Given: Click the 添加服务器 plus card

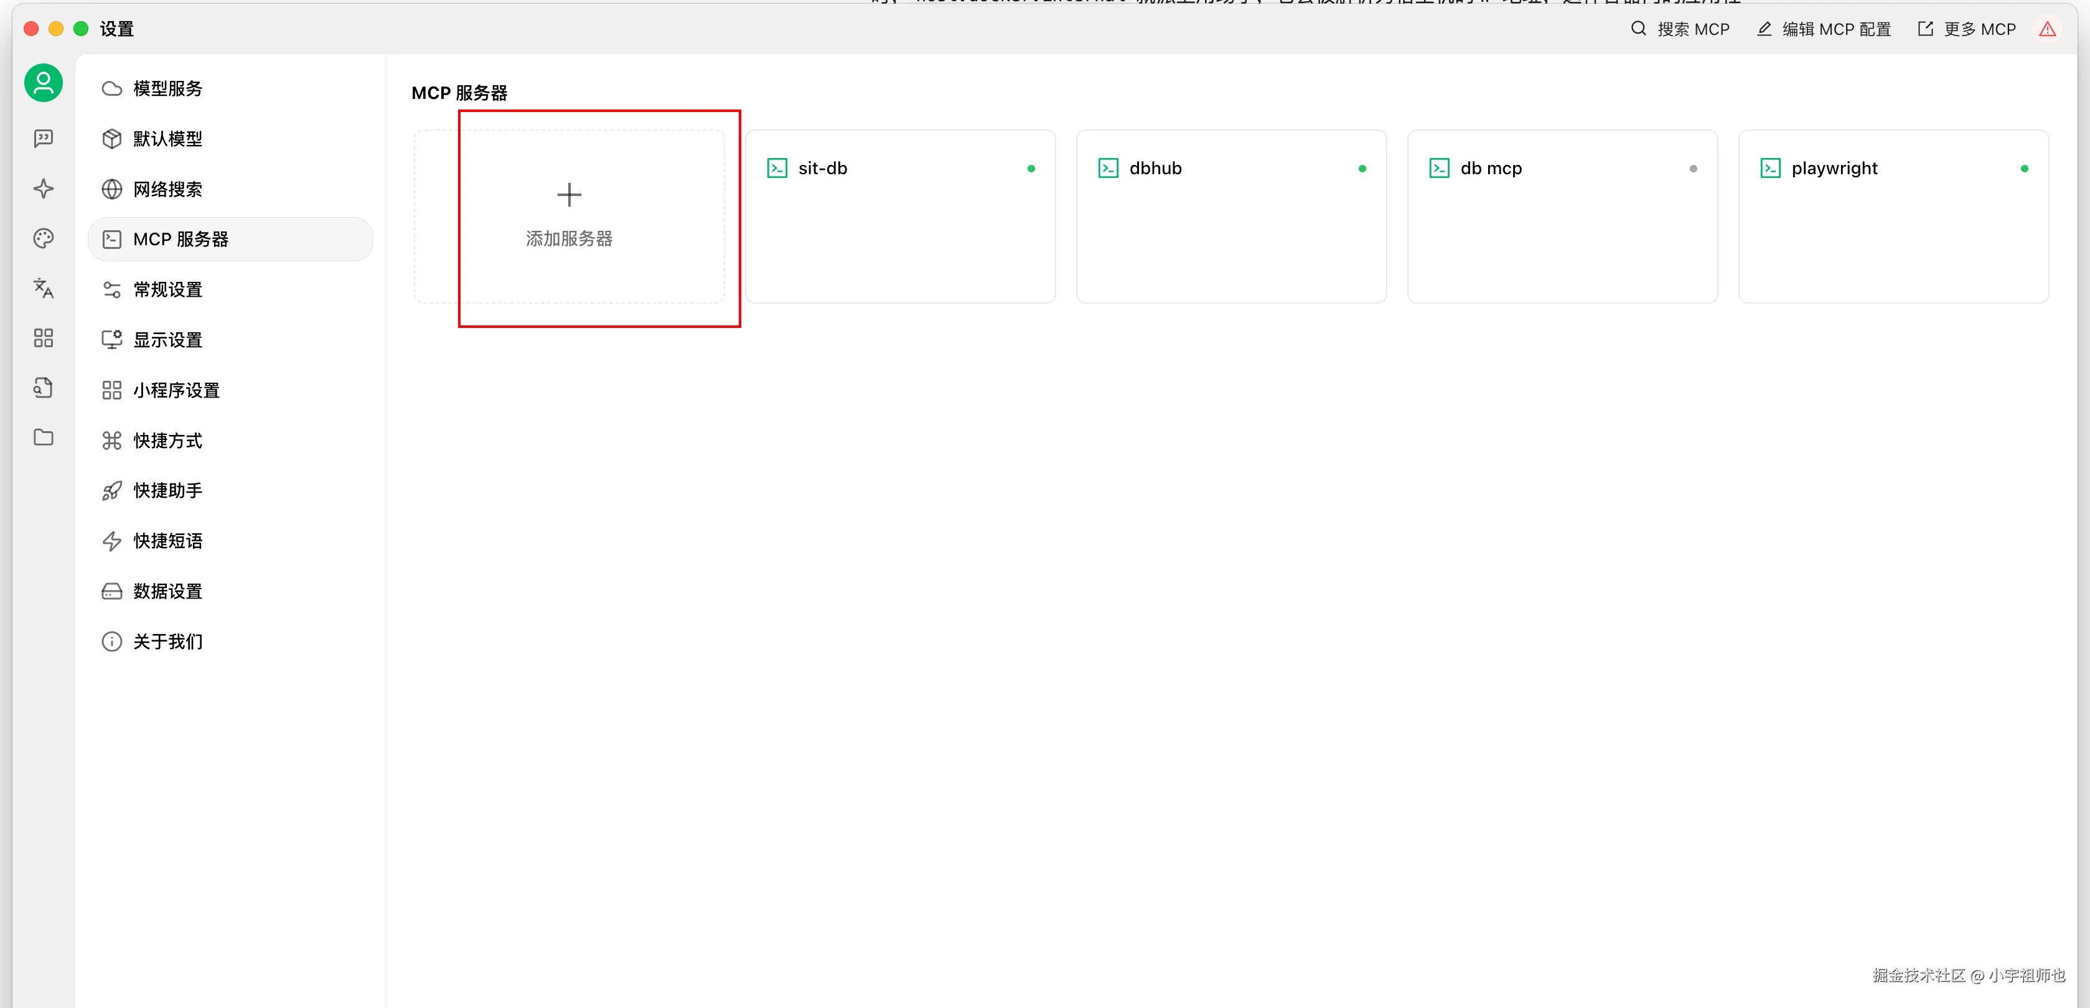Looking at the screenshot, I should [569, 216].
